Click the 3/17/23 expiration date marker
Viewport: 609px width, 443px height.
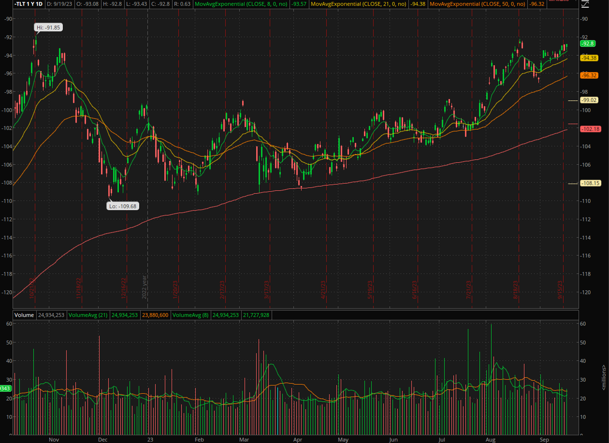[x=266, y=290]
